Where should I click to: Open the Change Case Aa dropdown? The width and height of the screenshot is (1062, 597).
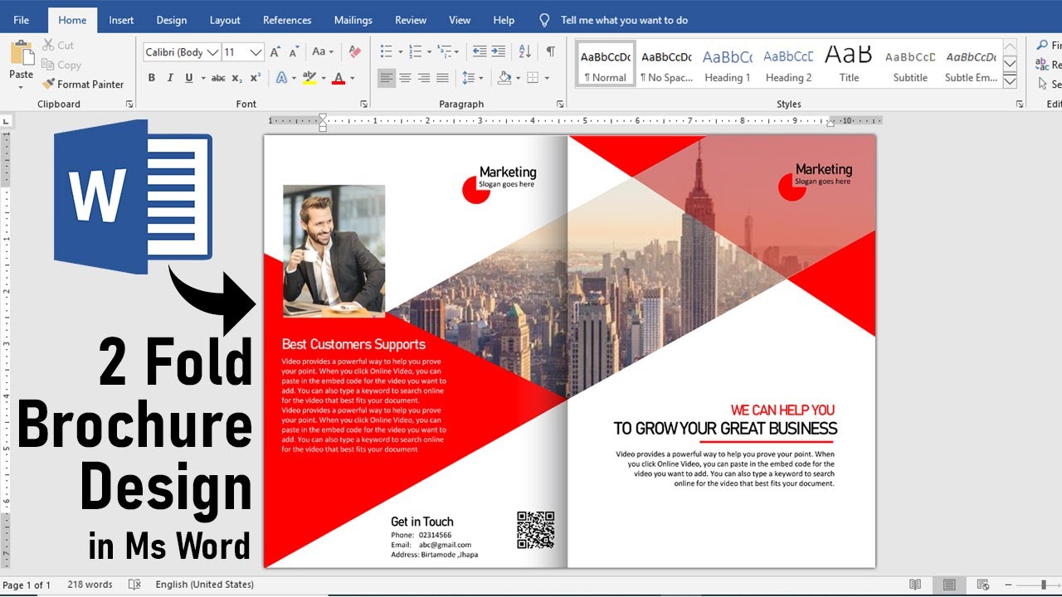tap(323, 52)
